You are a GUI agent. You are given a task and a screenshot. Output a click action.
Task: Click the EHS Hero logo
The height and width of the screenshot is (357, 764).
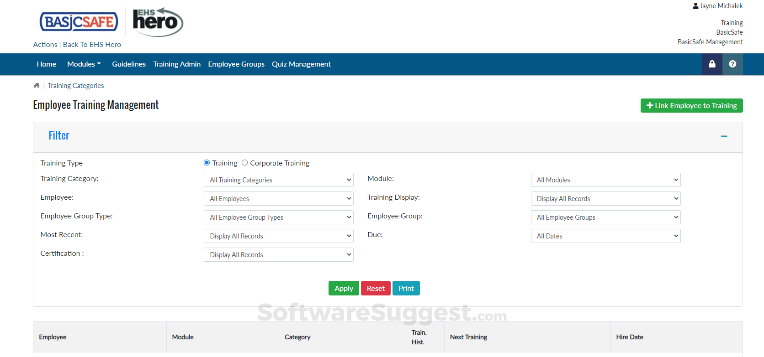158,22
